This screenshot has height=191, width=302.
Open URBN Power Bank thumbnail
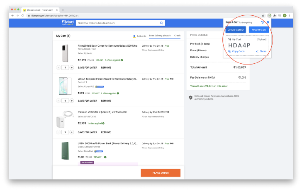tap(66, 151)
